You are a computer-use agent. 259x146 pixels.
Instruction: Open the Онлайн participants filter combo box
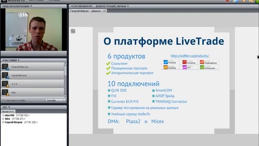tap(55, 101)
